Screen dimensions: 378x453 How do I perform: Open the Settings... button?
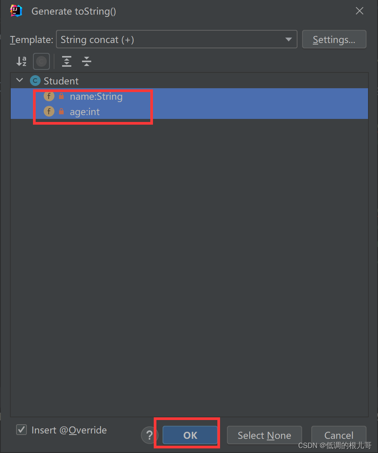334,39
